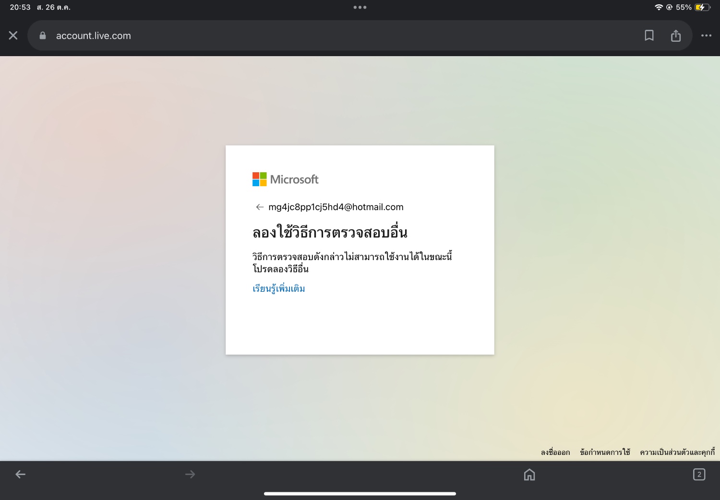Bookmark this page
720x500 pixels.
[x=649, y=36]
